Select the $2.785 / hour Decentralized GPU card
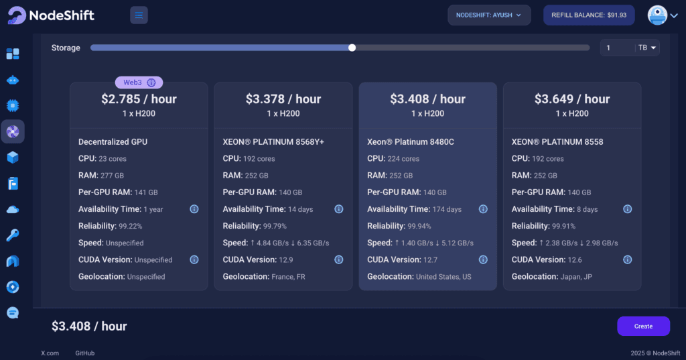This screenshot has height=360, width=686. click(139, 186)
